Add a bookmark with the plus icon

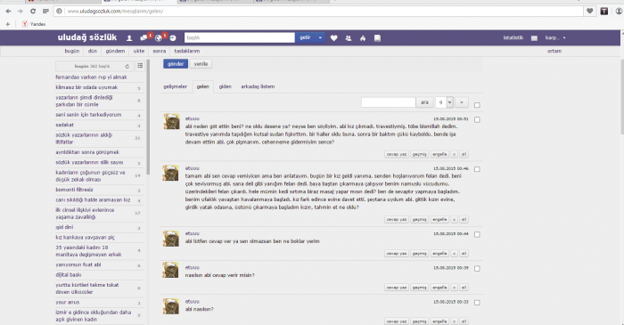[7, 24]
